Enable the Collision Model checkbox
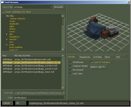Viewport: 131px width, 107px height. tap(70, 66)
